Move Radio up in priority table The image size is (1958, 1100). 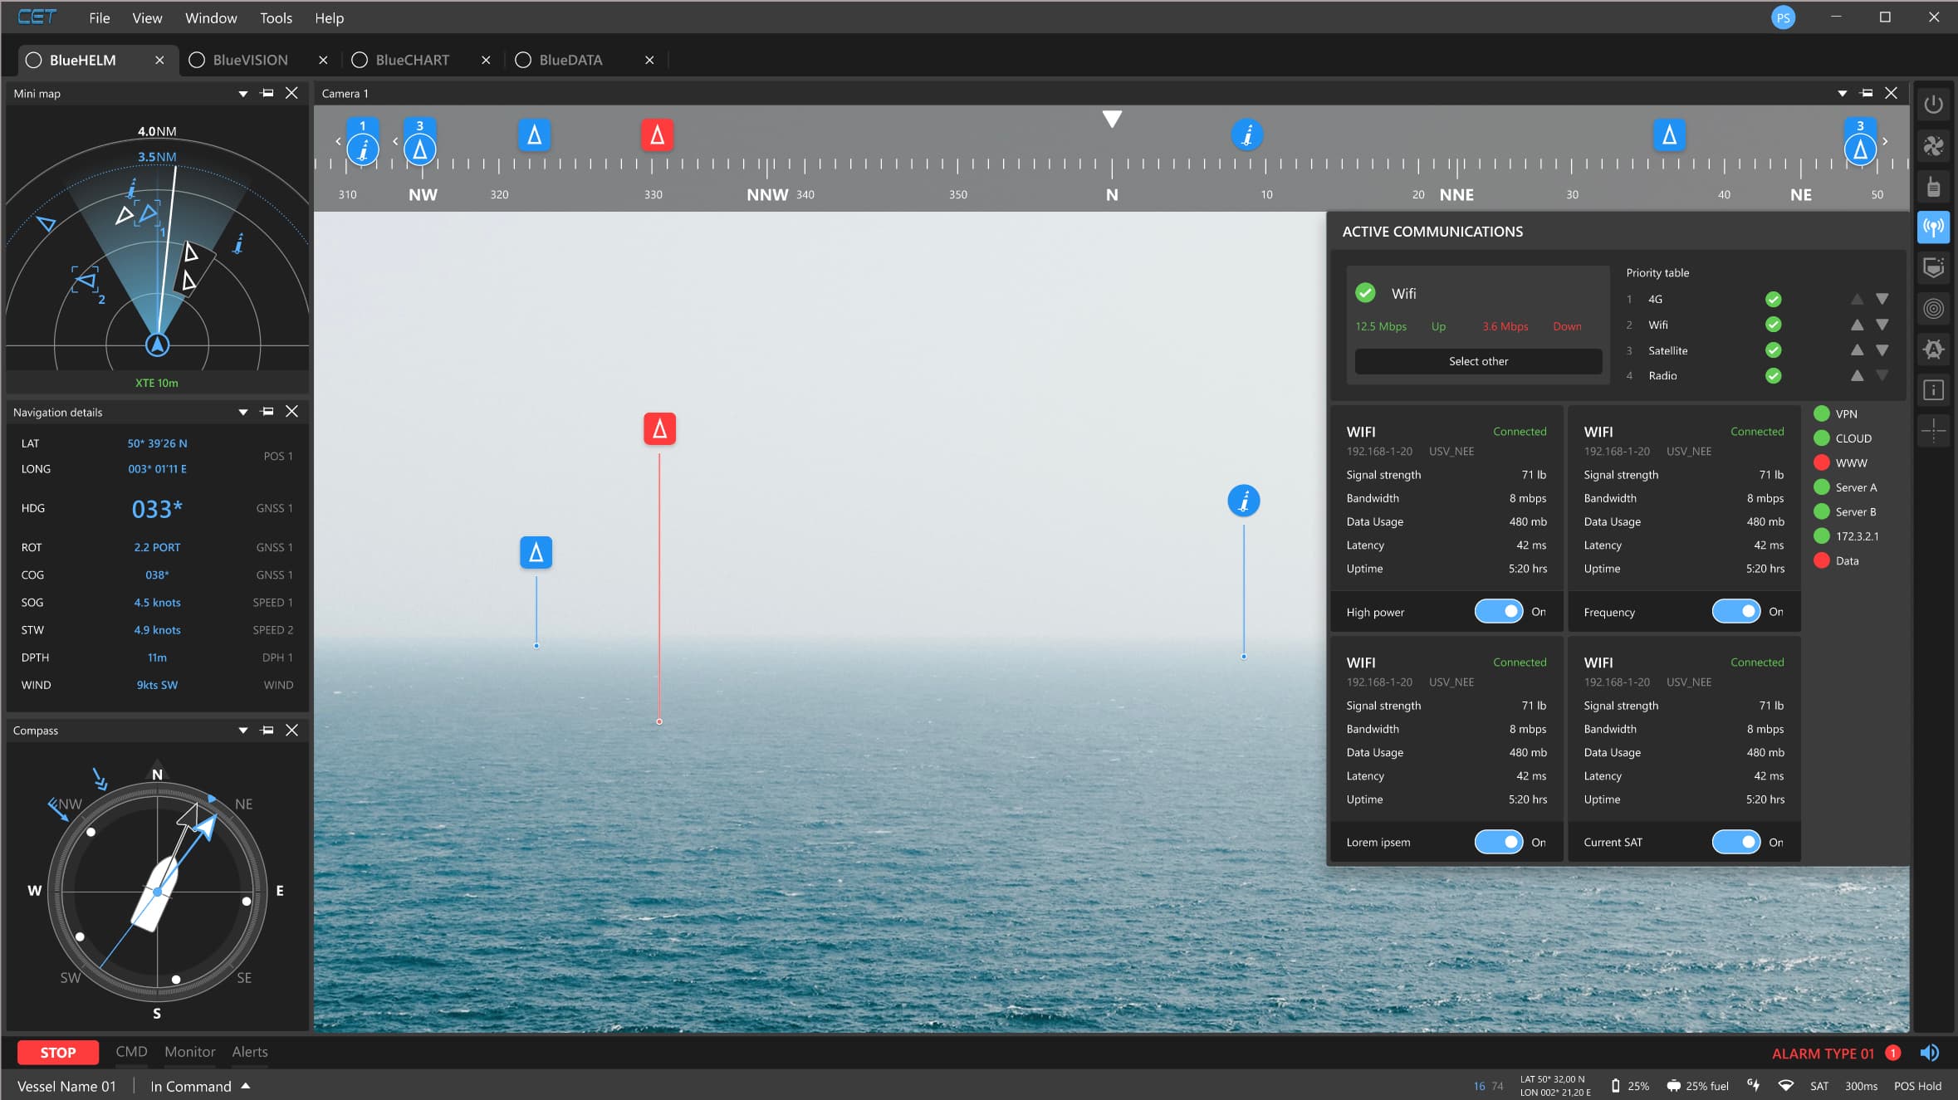pyautogui.click(x=1857, y=376)
